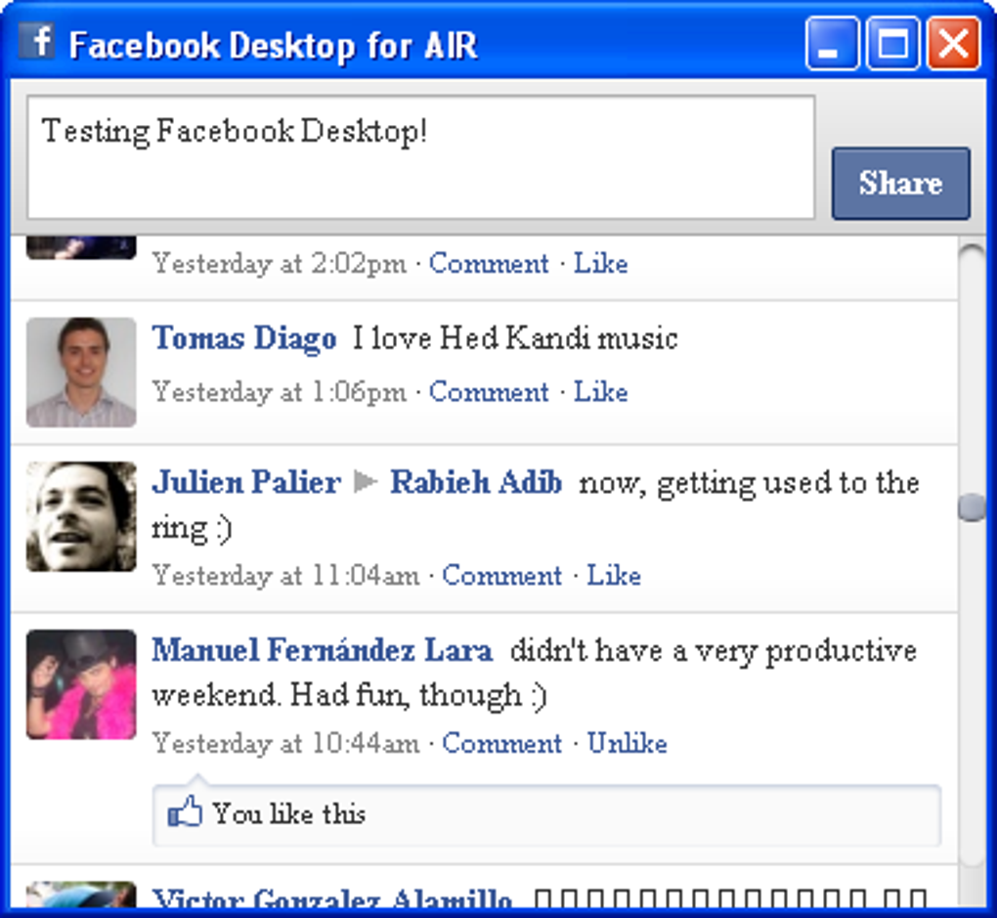Click Tomas Diago's profile picture
The image size is (997, 918).
[x=81, y=372]
